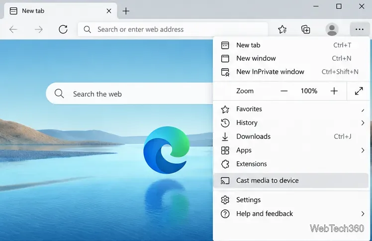
Task: Close the New tab tab
Action: coord(109,11)
